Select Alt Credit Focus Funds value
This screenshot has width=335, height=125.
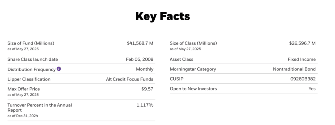click(x=130, y=79)
